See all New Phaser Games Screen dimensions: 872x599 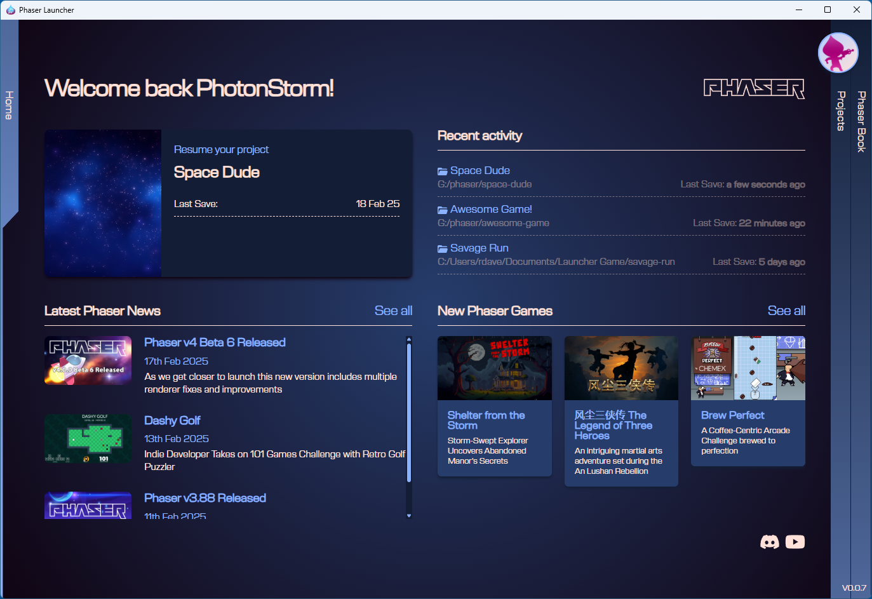point(786,311)
